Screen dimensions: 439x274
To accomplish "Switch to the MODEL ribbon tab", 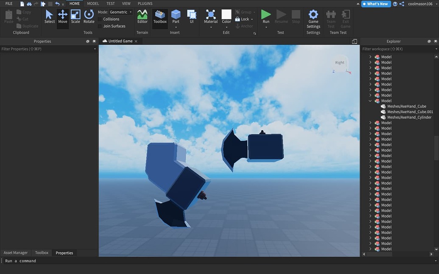I will [x=92, y=3].
